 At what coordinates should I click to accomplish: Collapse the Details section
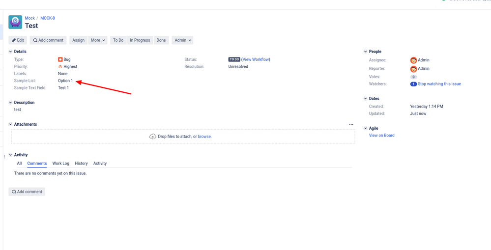pyautogui.click(x=11, y=52)
